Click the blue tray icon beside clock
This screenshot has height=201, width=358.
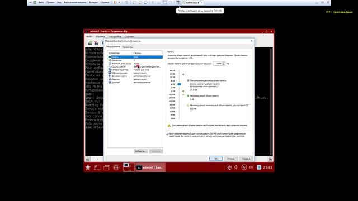(259, 167)
